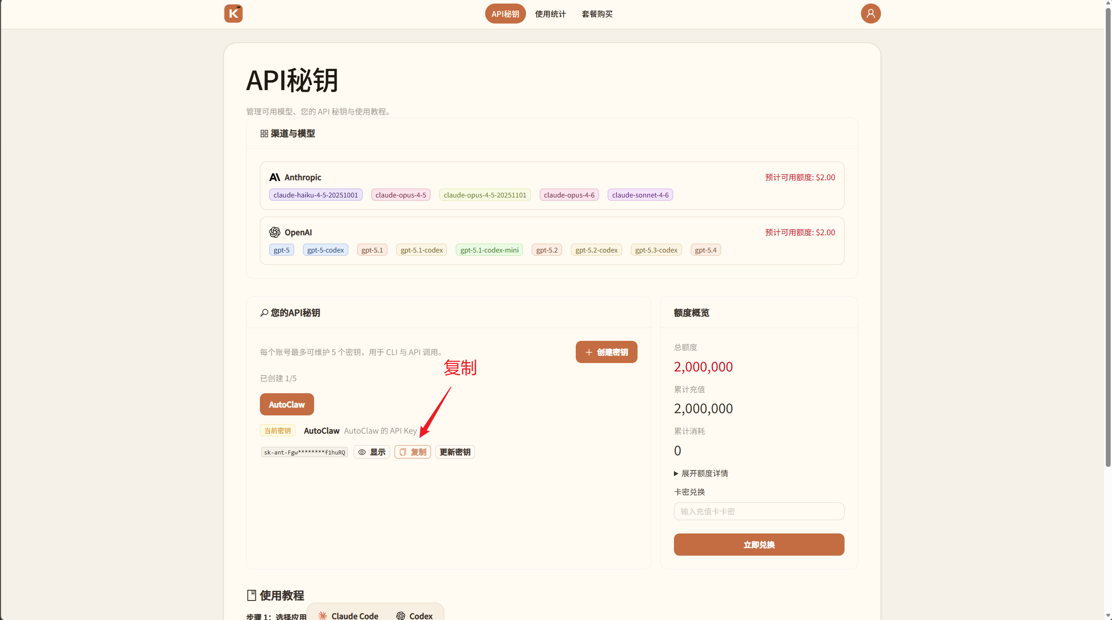1112x620 pixels.
Task: Open the user profile avatar
Action: [x=870, y=14]
